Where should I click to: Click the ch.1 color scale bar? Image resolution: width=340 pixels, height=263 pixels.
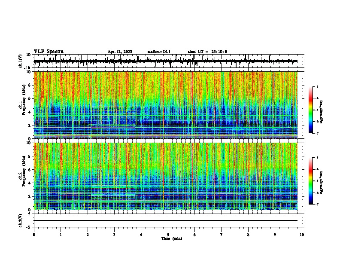pyautogui.click(x=311, y=110)
